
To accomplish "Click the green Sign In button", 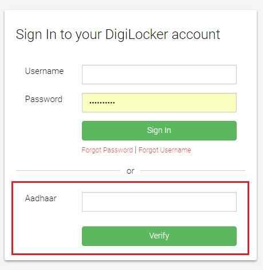I will pyautogui.click(x=159, y=131).
